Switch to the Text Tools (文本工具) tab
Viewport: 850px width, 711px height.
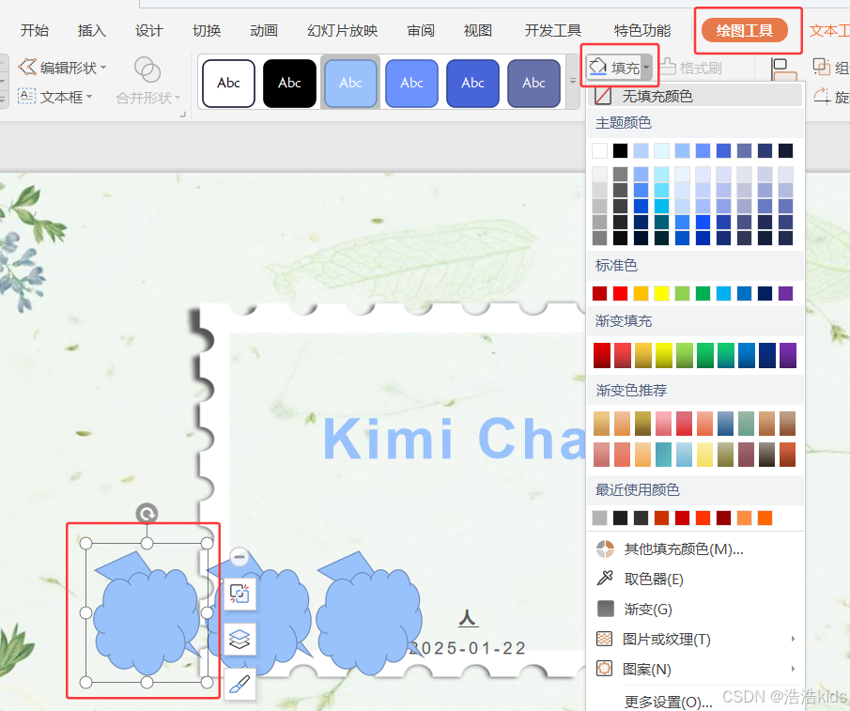(x=829, y=30)
